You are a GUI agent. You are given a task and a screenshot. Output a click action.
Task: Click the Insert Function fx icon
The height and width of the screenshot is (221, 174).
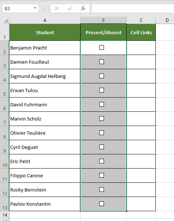(x=83, y=9)
